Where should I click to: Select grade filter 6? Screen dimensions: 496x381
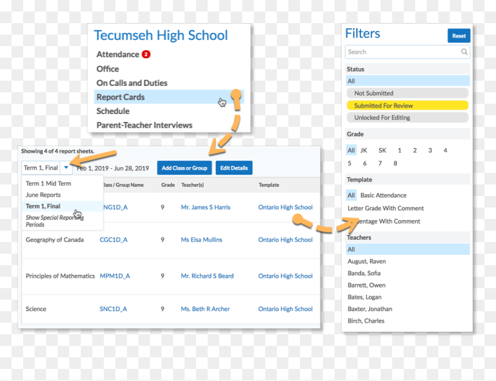365,164
